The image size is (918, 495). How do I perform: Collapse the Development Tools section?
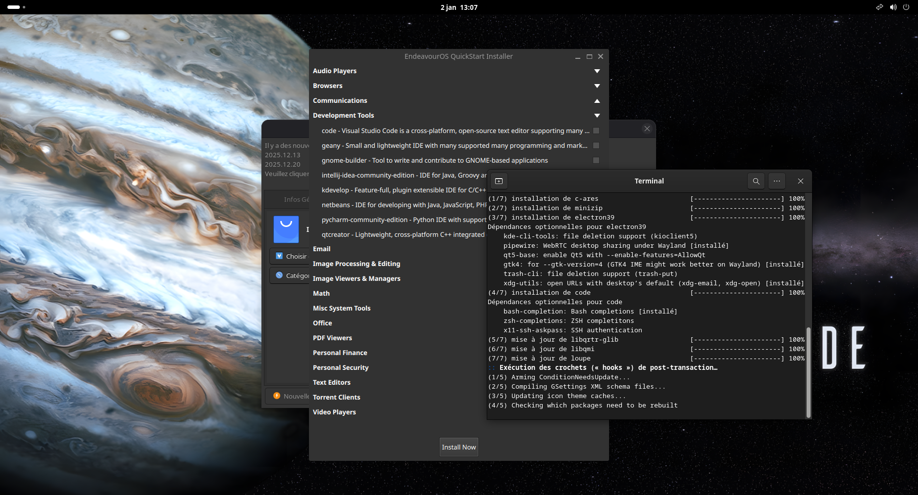click(597, 115)
